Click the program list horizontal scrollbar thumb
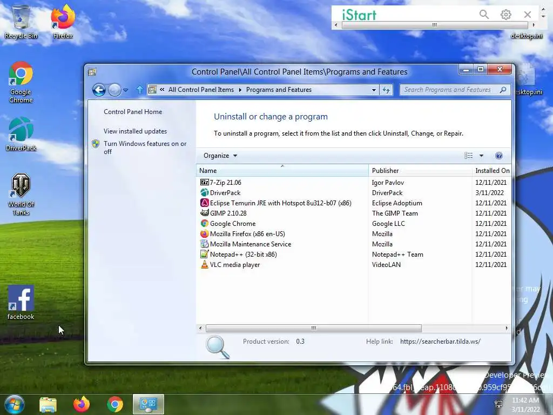 pos(314,328)
